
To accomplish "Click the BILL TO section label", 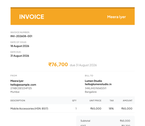I will coord(89,76).
